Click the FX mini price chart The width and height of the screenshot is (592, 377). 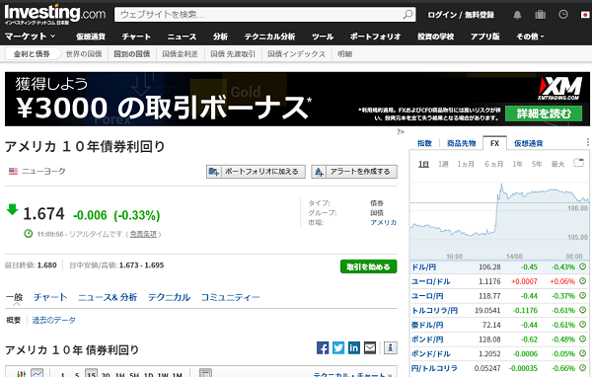pos(499,221)
